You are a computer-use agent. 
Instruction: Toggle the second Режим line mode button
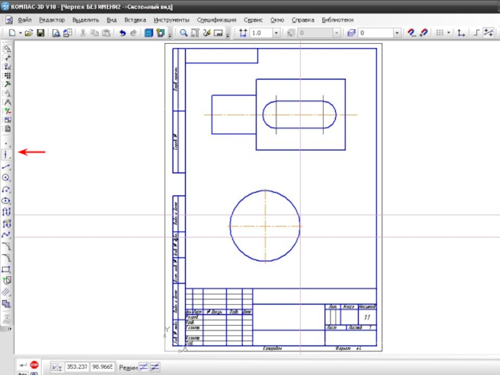click(x=154, y=367)
